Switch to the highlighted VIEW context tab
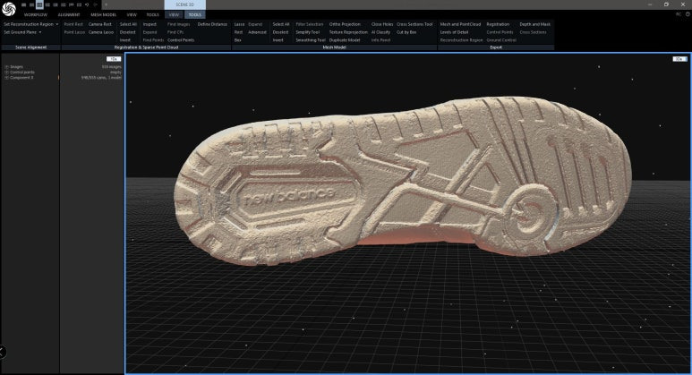The height and width of the screenshot is (375, 692). click(x=174, y=15)
